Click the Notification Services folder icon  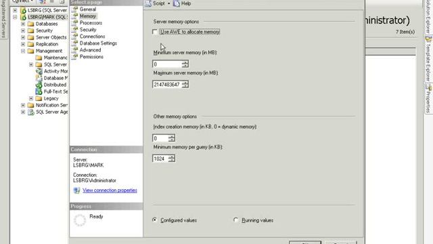31,105
